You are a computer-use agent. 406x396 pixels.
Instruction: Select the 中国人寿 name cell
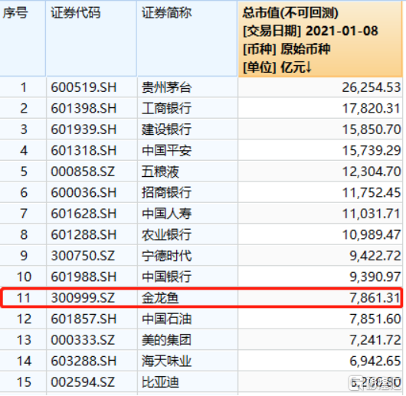[x=188, y=214]
